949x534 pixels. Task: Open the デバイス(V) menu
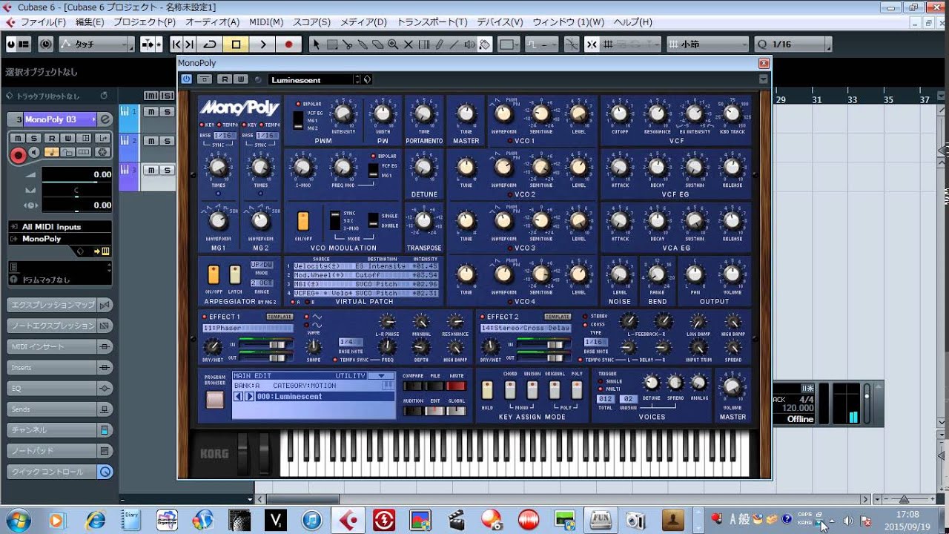(x=500, y=22)
